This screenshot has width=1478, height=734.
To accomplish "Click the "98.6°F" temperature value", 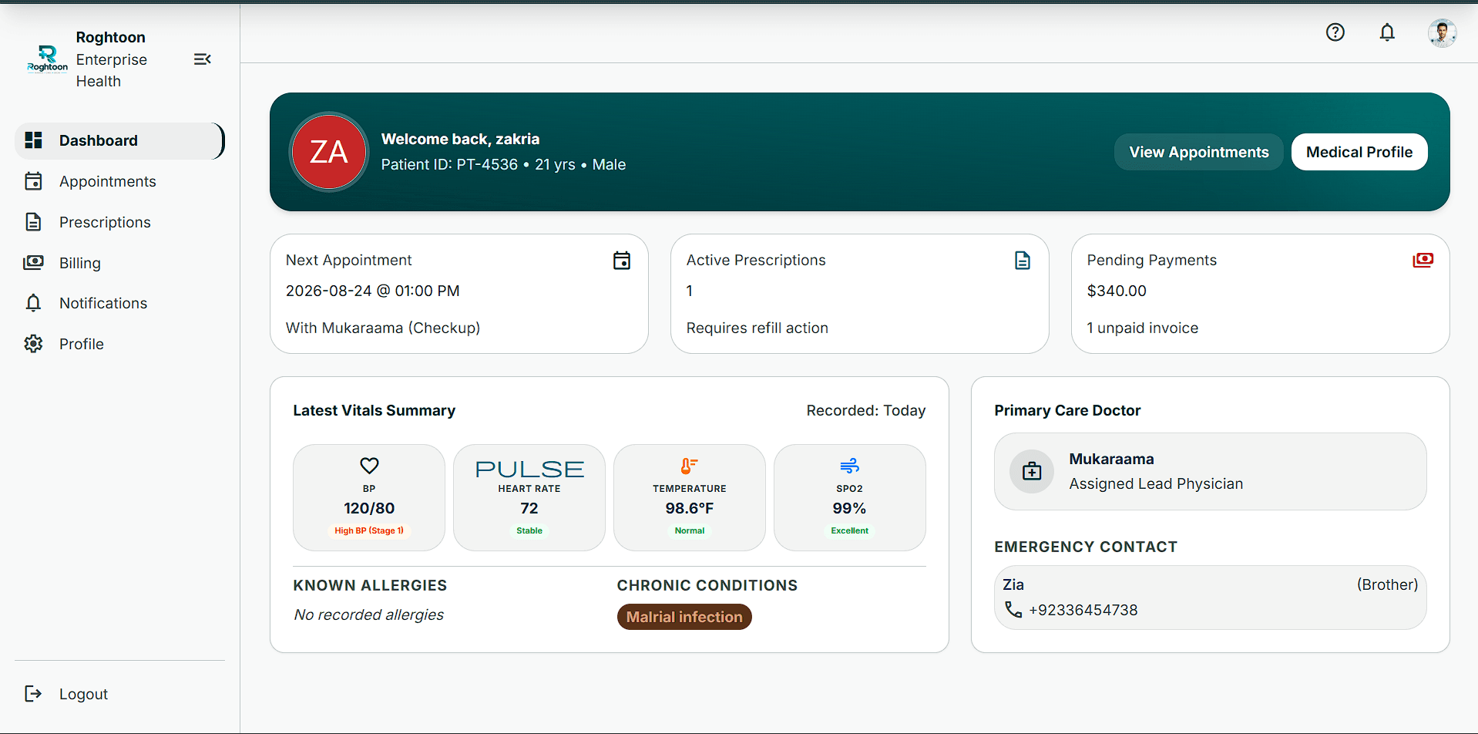I will click(x=690, y=508).
